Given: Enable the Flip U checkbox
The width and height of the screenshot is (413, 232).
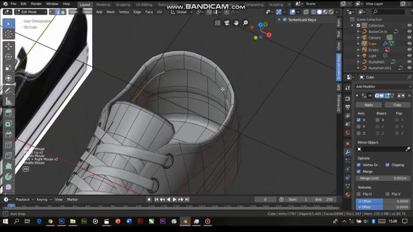Looking at the screenshot, I should pos(359,194).
